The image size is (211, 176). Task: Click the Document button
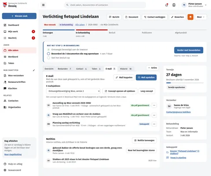point(131,17)
